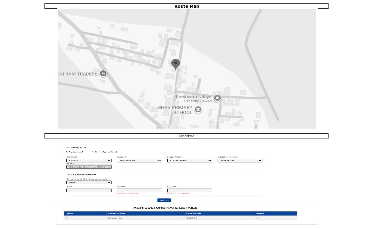Click the Property Type column header

pos(117,213)
